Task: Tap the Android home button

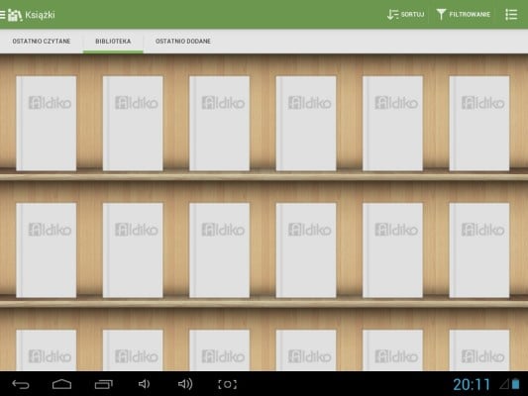Action: [62, 384]
